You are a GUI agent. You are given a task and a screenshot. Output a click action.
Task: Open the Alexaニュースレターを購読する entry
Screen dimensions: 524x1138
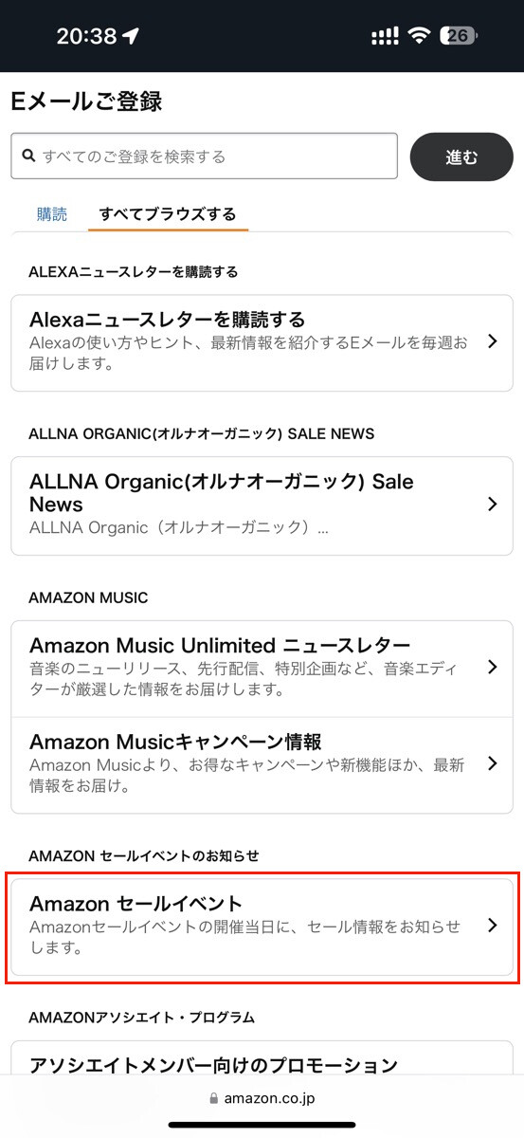[x=262, y=342]
